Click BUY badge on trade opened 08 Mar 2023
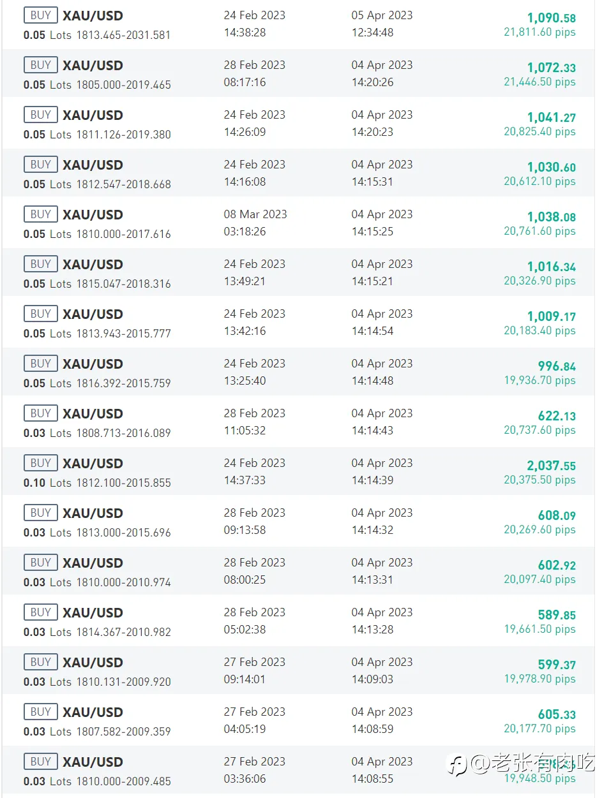 tap(40, 214)
